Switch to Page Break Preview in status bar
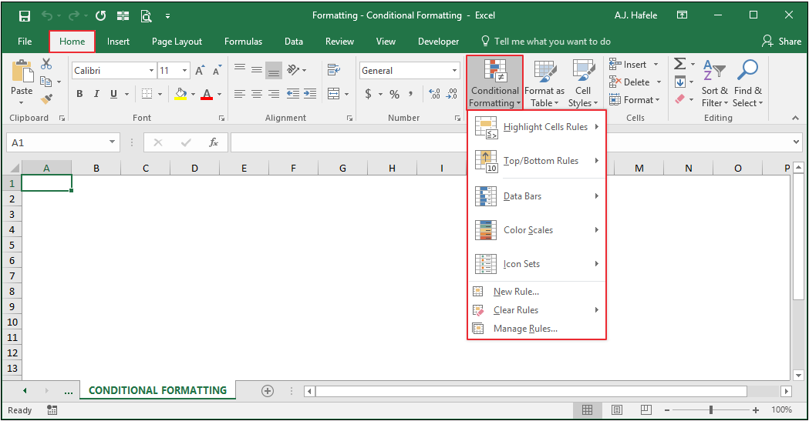This screenshot has height=421, width=809. tap(646, 410)
